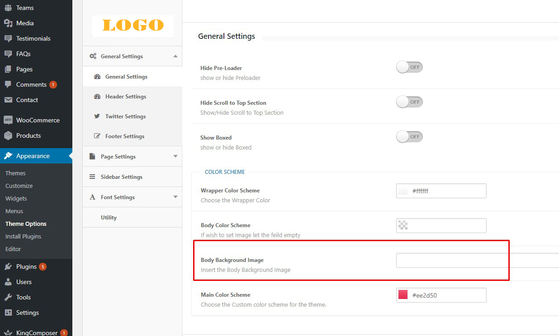
Task: Toggle Hide Scroll to Top Section switch
Action: pos(409,102)
